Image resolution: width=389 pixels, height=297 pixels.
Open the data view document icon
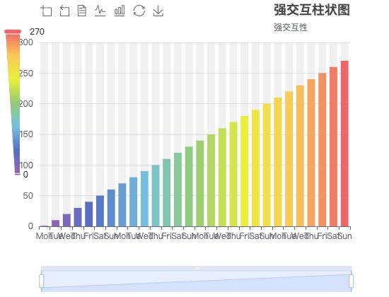coord(82,11)
